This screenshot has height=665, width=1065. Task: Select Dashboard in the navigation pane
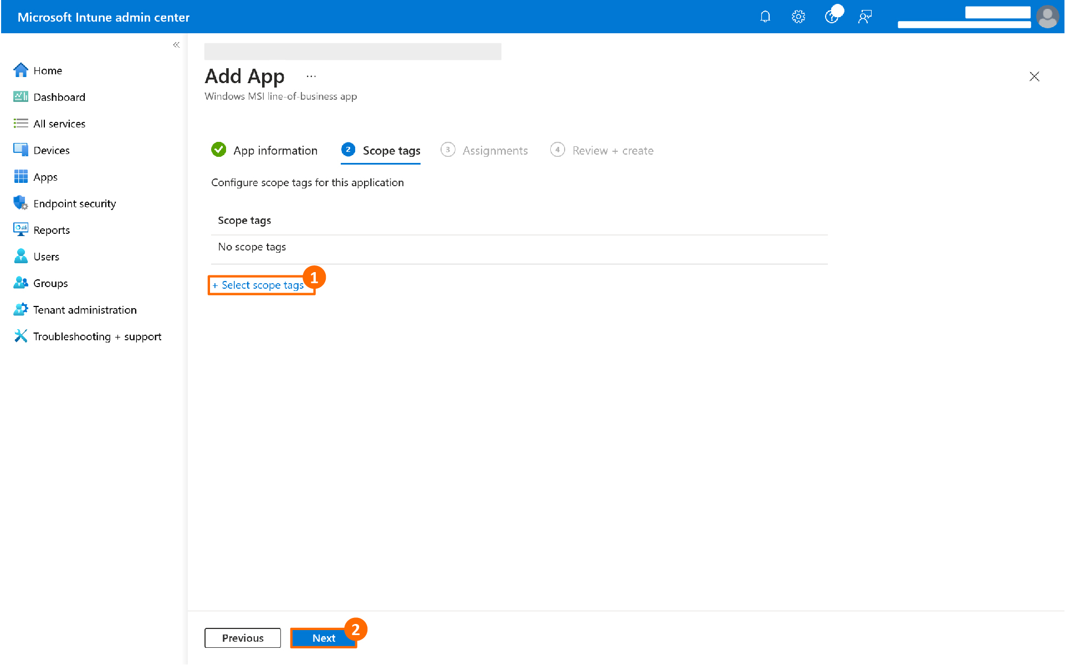coord(59,97)
